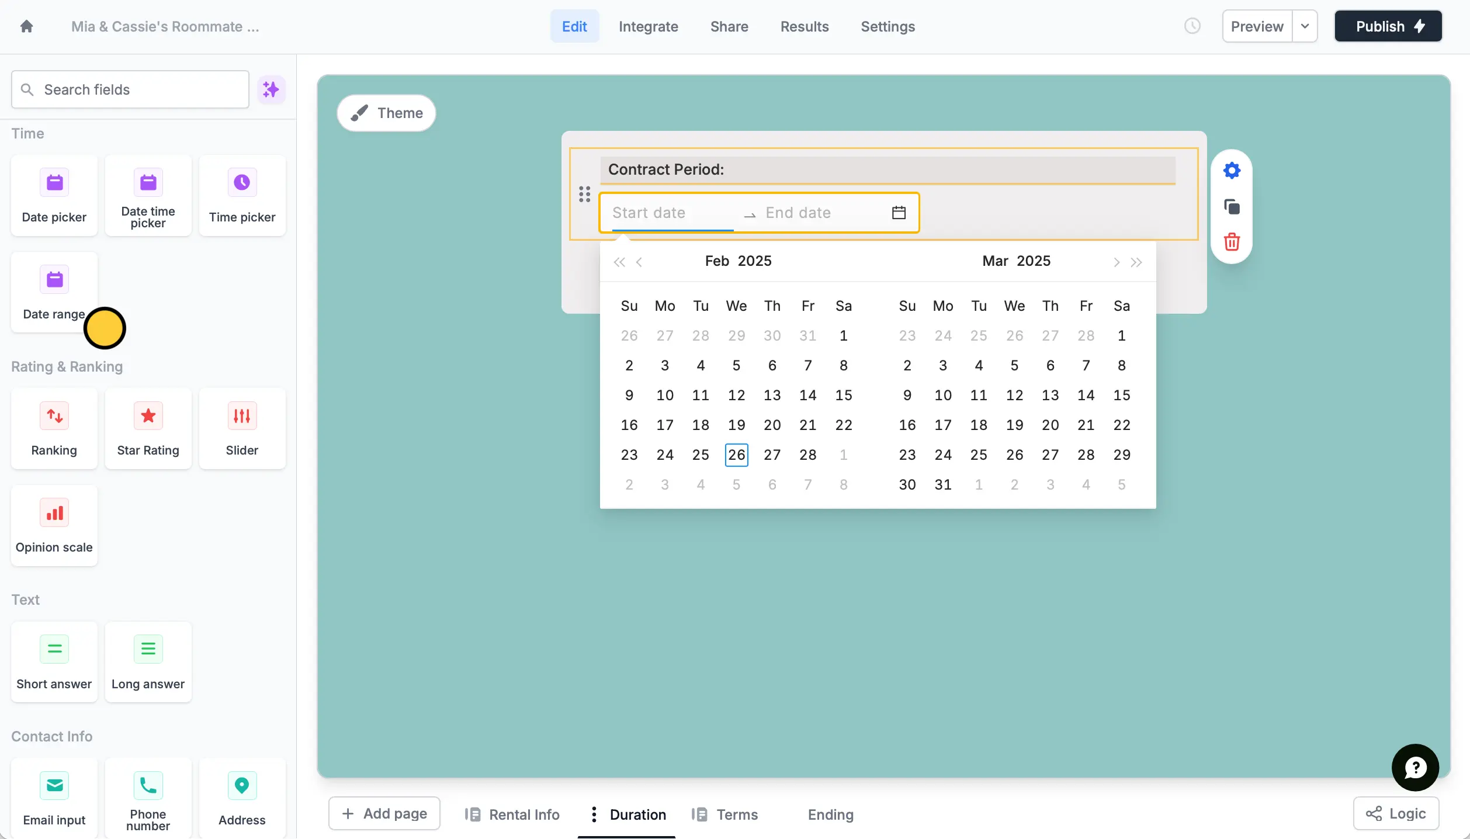Image resolution: width=1470 pixels, height=839 pixels.
Task: Open Mar month selector in calendar header
Action: point(995,261)
